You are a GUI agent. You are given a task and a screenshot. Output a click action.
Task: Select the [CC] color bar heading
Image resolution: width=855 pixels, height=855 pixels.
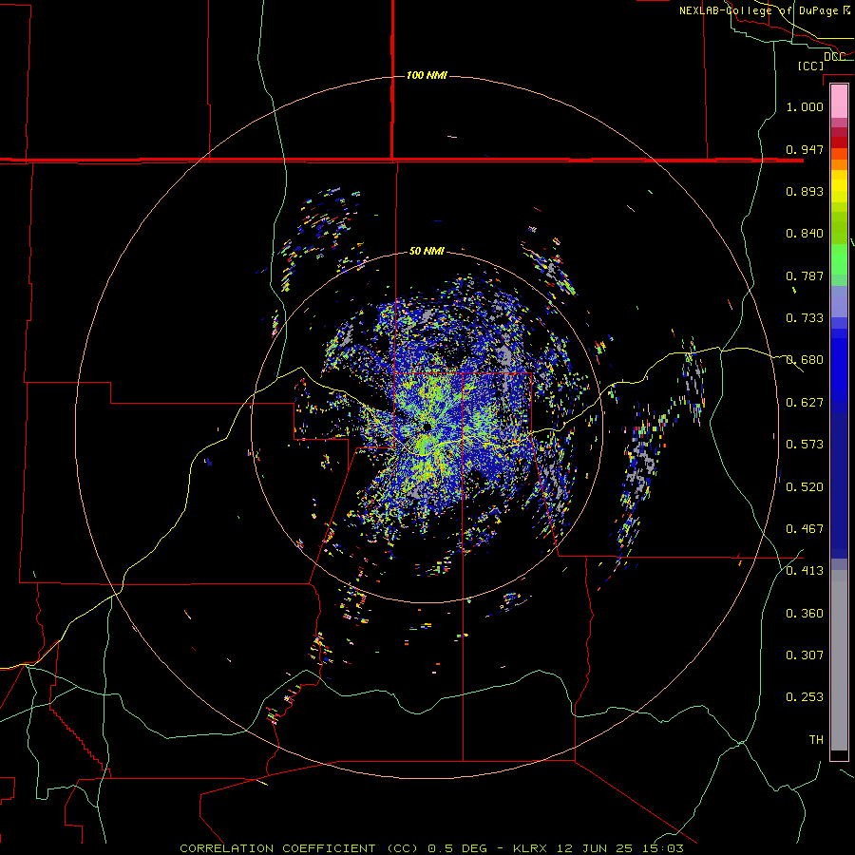coord(811,66)
